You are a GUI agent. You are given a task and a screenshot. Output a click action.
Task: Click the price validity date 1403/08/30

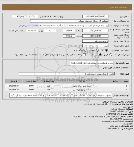coord(95,36)
